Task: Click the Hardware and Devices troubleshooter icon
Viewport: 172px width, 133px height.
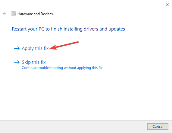Action: (13, 14)
